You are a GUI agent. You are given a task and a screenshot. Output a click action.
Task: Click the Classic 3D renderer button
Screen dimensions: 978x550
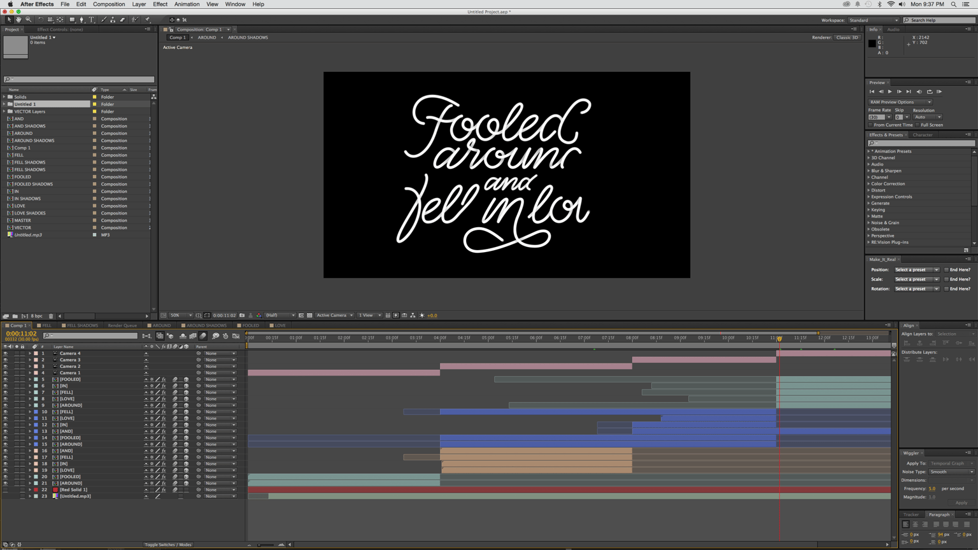847,38
